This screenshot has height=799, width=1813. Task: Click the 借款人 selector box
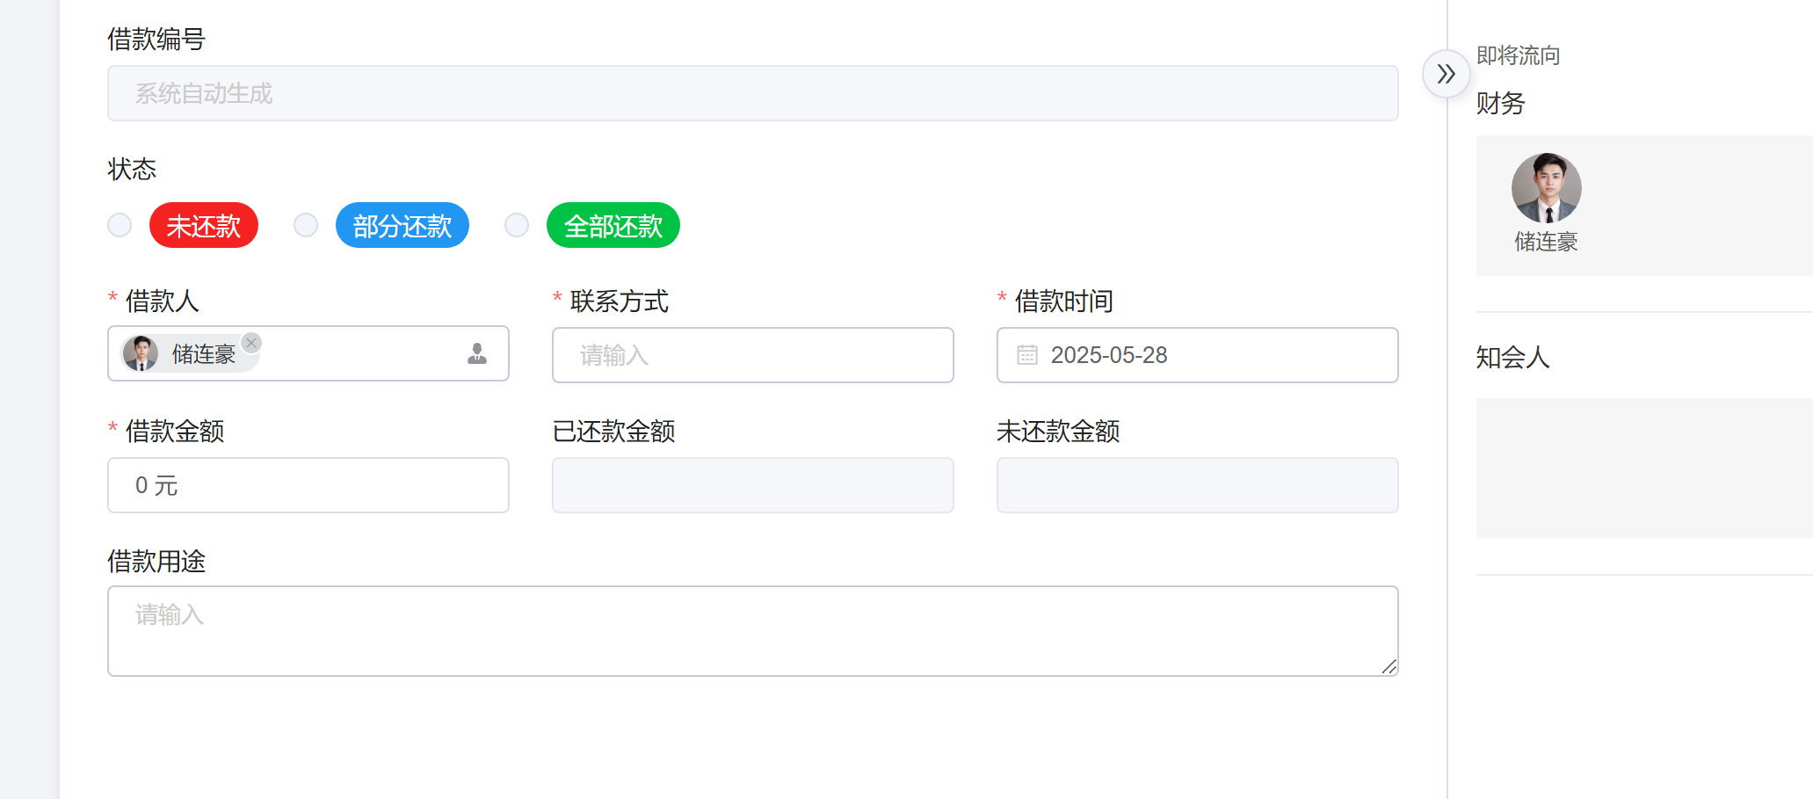point(360,353)
